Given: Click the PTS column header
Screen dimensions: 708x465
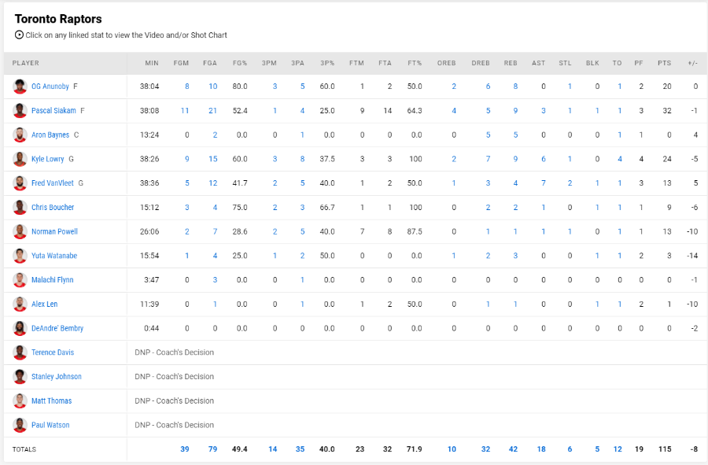Looking at the screenshot, I should tap(664, 63).
